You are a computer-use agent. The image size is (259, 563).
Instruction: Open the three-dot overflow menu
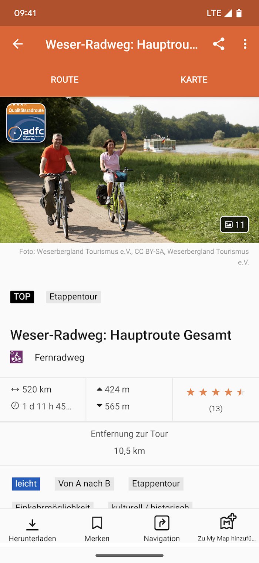pos(245,44)
